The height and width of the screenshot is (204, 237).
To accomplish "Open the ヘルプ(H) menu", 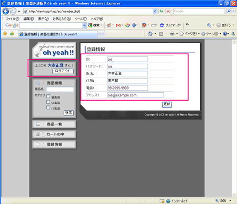I will click(x=97, y=19).
